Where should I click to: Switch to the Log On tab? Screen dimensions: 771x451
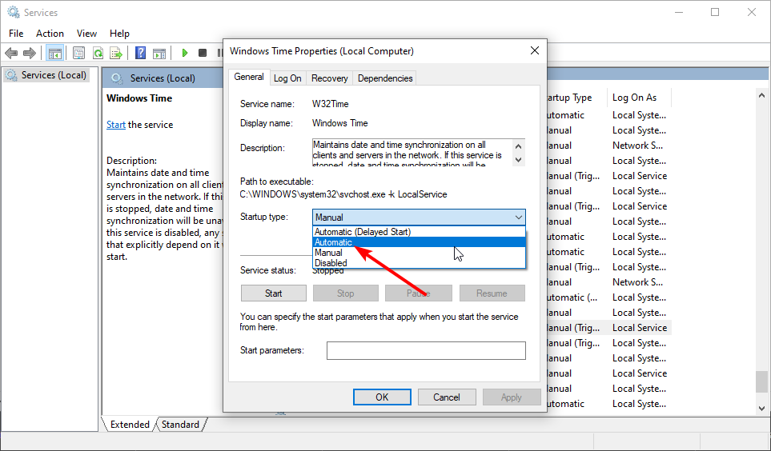[287, 78]
